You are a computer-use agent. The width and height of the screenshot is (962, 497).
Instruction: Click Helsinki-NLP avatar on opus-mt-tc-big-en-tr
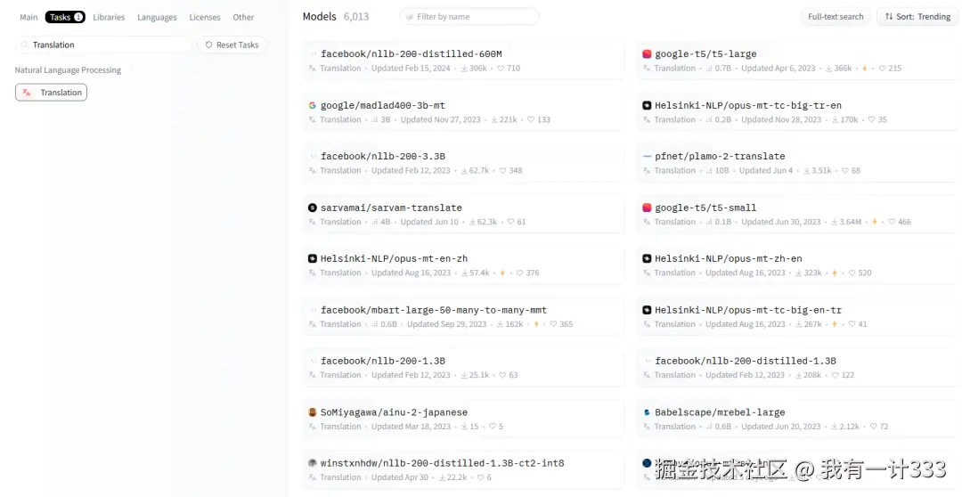click(647, 311)
